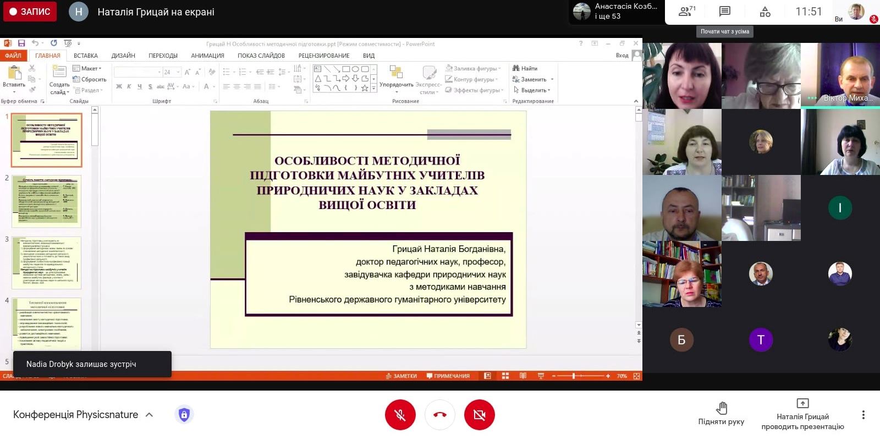Click the large Paste (Вставить) clipboard icon

tap(14, 72)
